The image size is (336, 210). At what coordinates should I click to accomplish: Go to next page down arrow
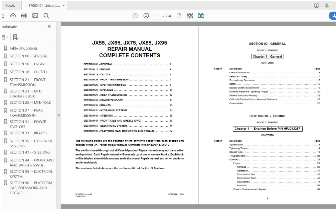pyautogui.click(x=146, y=16)
